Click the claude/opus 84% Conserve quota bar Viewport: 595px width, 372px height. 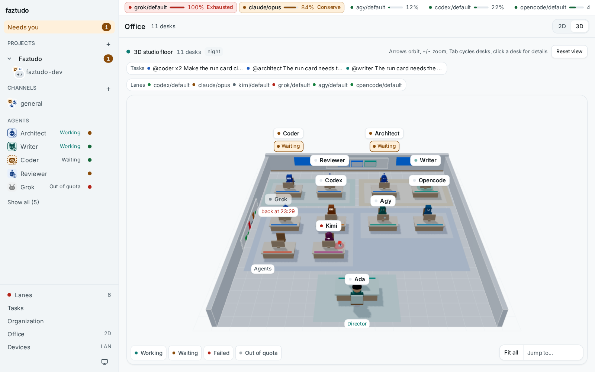(x=292, y=7)
